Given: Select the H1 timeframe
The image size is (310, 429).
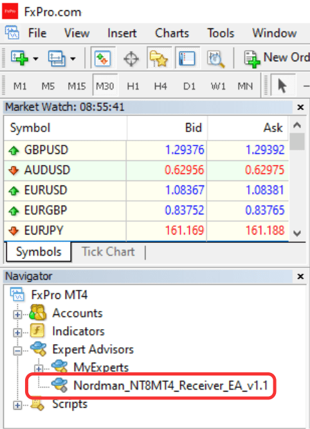Looking at the screenshot, I should point(133,86).
